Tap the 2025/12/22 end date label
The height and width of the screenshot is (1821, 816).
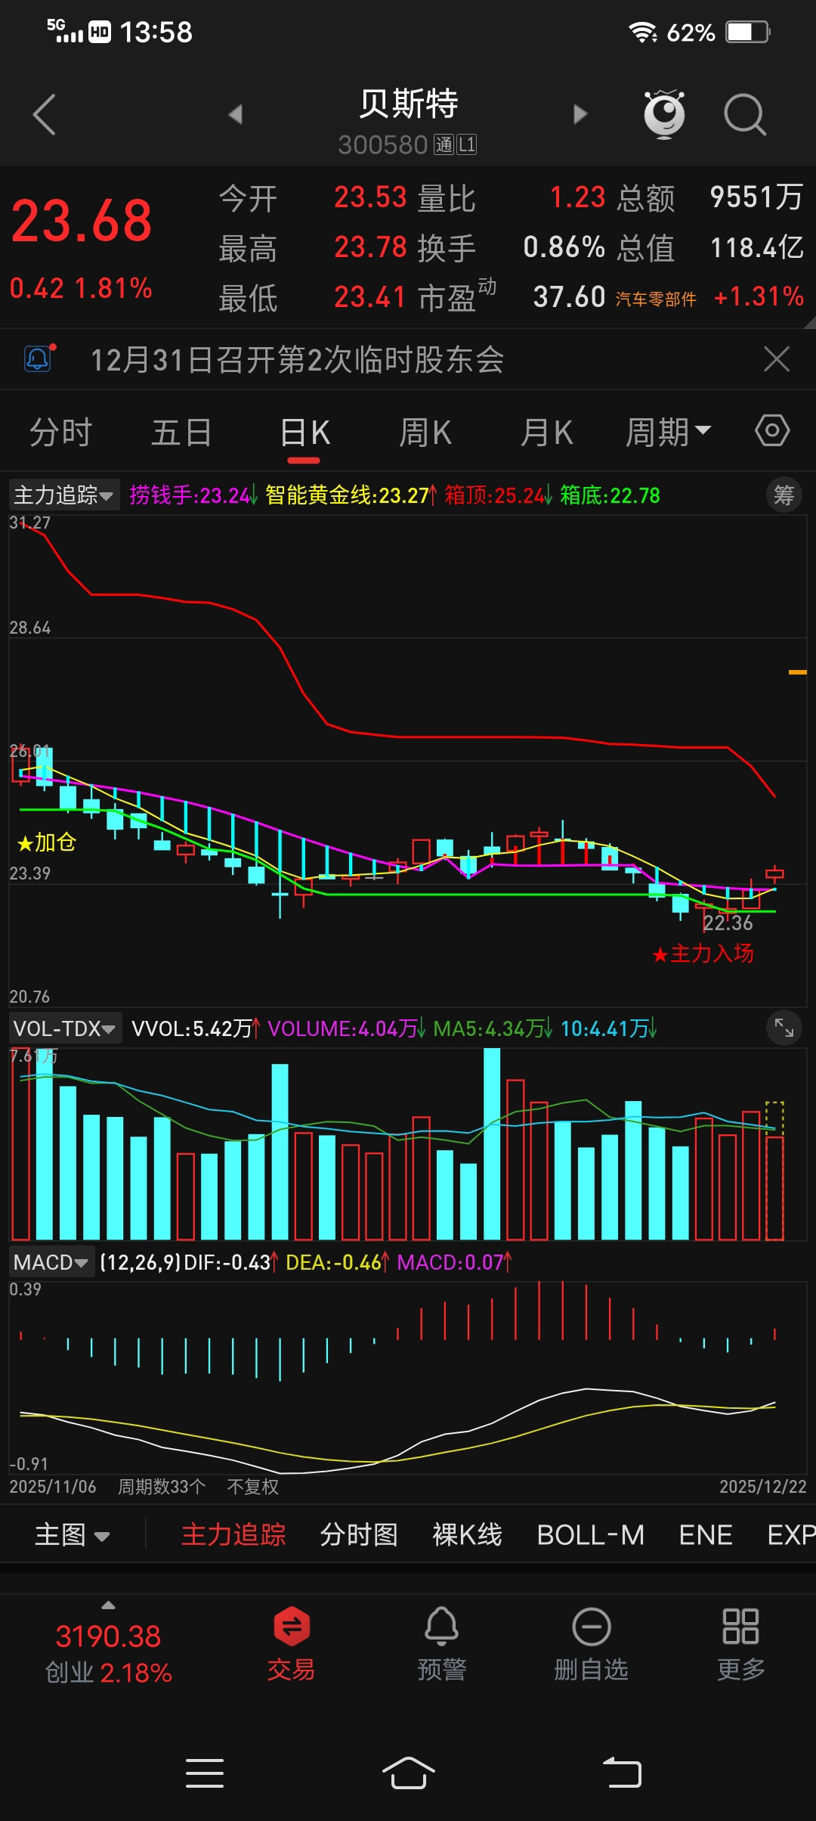(x=762, y=1487)
